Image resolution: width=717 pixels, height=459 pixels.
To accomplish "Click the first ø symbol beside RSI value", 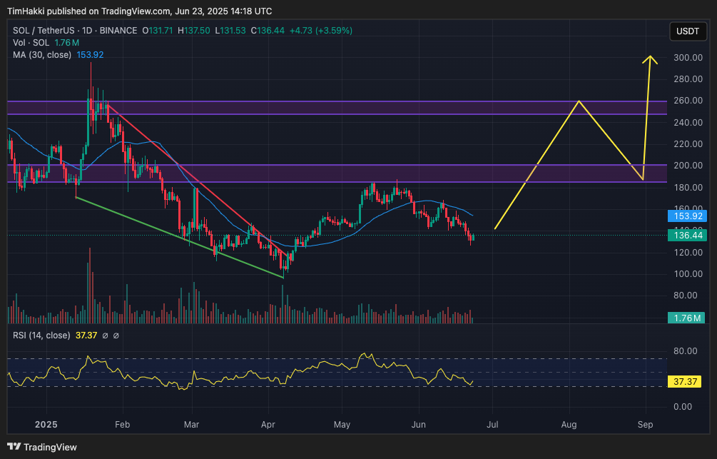I will pyautogui.click(x=105, y=336).
